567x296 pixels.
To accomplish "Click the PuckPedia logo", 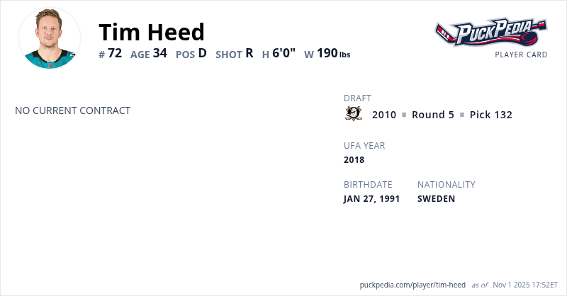I will [490, 33].
